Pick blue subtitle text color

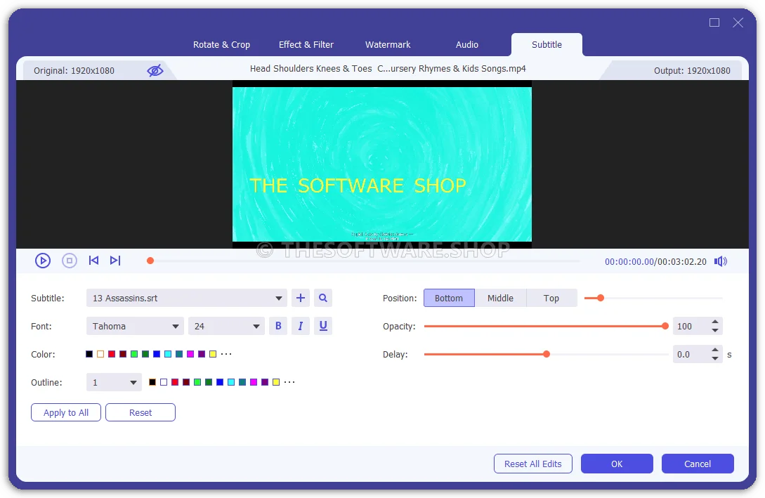point(157,354)
